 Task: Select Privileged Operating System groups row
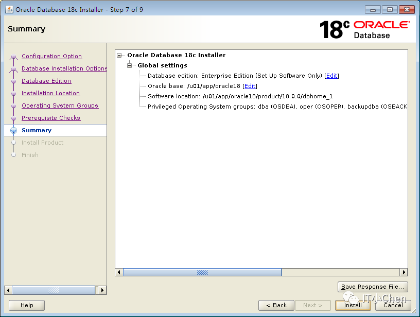tap(277, 107)
